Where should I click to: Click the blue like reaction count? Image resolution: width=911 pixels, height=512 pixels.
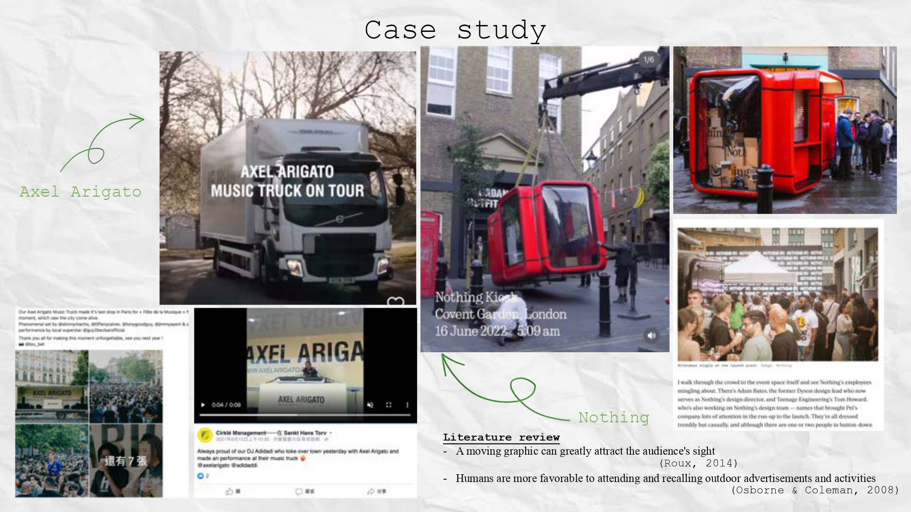203,476
